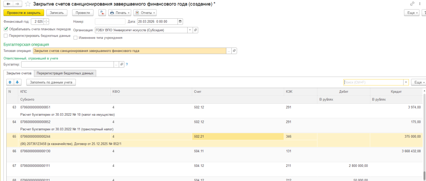Uncheck Обрабатывать счета плановых периодов
Screen dimensions: 426x181
[x=6, y=29]
